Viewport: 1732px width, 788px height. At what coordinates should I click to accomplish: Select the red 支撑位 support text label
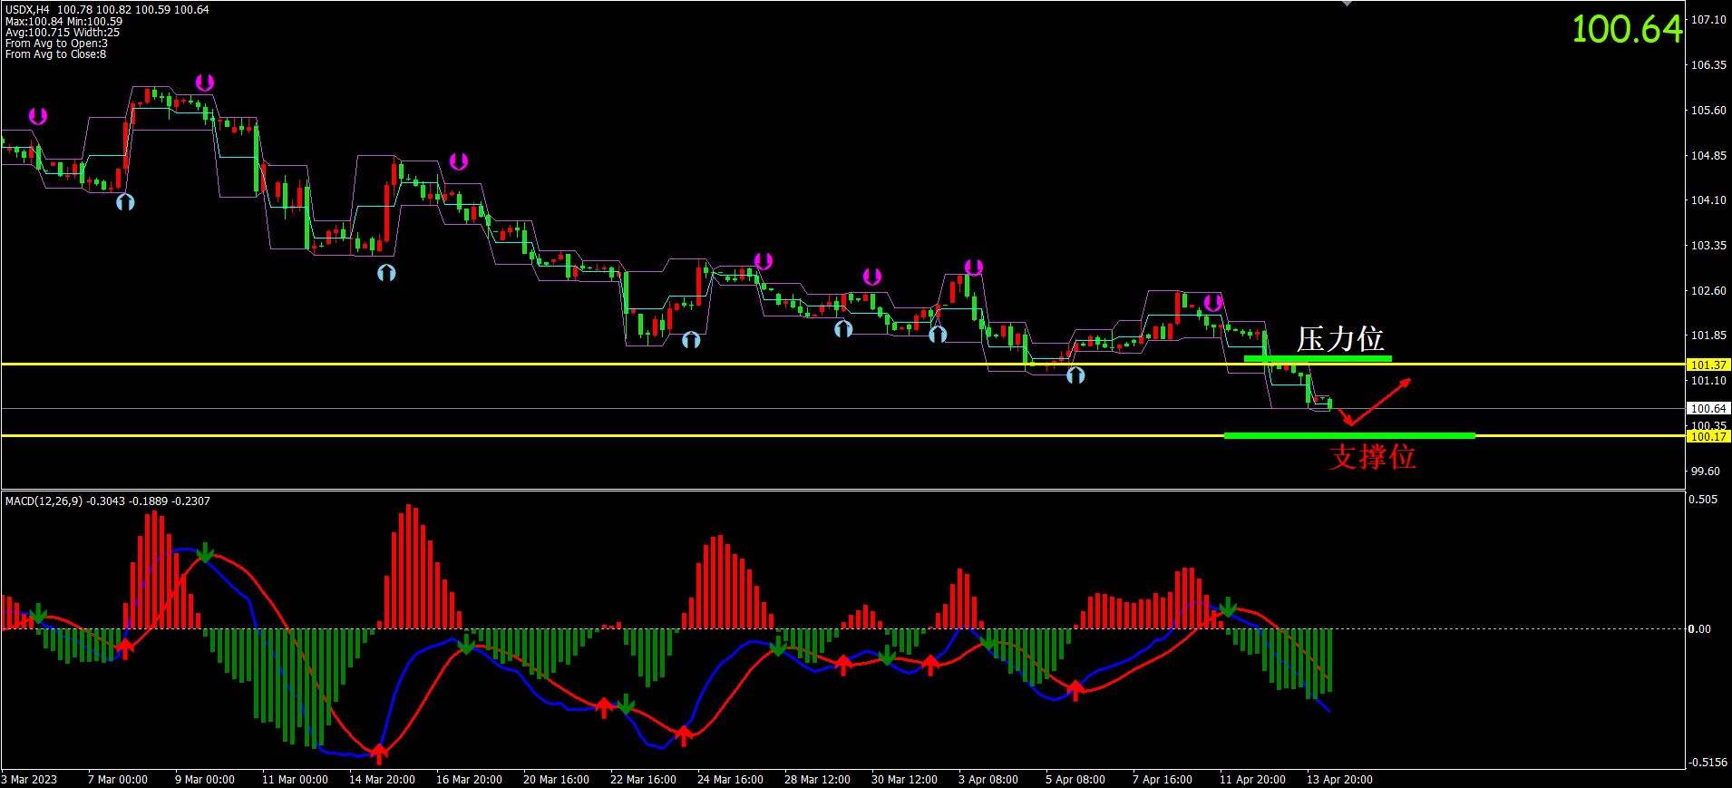(x=1372, y=456)
